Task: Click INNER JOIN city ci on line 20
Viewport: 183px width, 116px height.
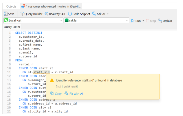Action: pos(35,108)
